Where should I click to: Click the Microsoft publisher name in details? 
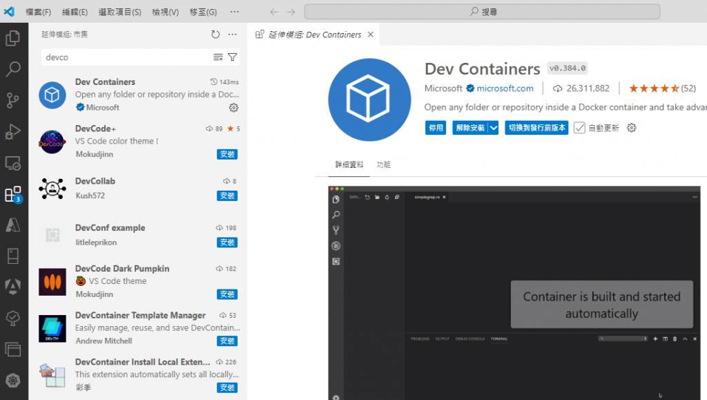pyautogui.click(x=443, y=88)
